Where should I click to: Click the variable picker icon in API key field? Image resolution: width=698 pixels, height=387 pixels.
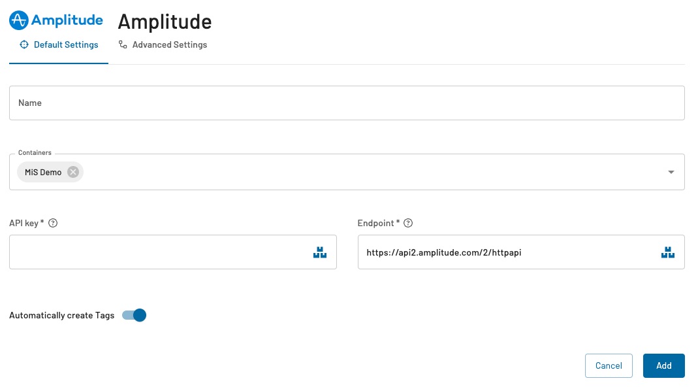coord(320,252)
